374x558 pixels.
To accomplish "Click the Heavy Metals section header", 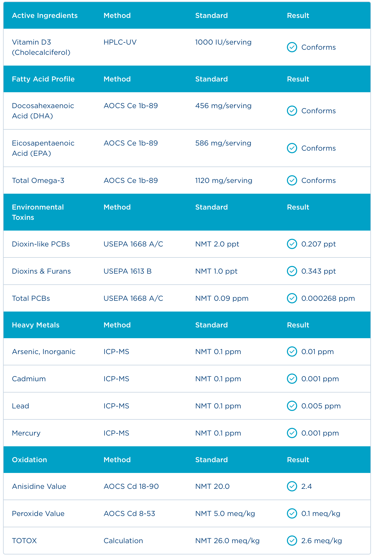I will pyautogui.click(x=36, y=325).
